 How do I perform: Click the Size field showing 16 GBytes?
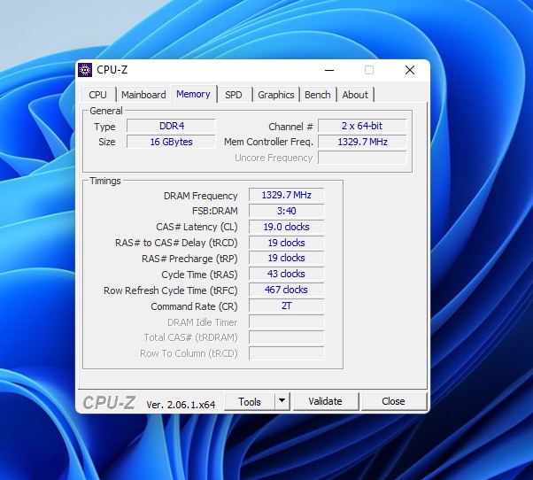coord(171,142)
